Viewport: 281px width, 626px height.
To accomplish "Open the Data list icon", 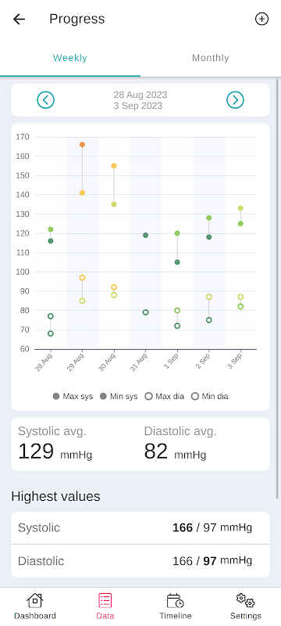I will [105, 600].
